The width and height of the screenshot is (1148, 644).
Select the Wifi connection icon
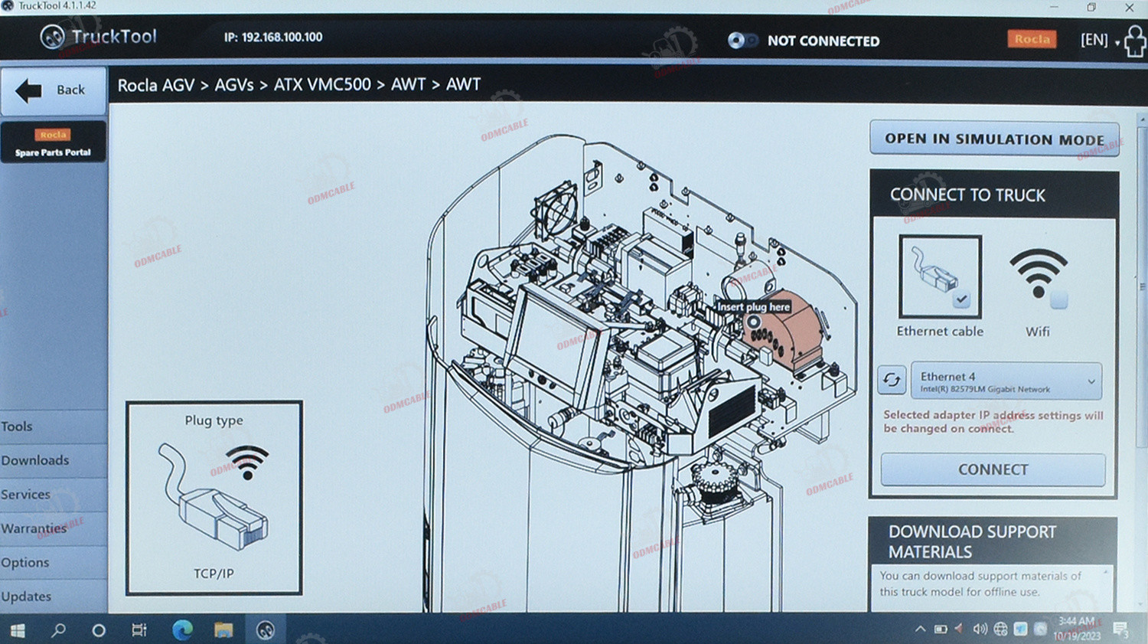coord(1038,273)
